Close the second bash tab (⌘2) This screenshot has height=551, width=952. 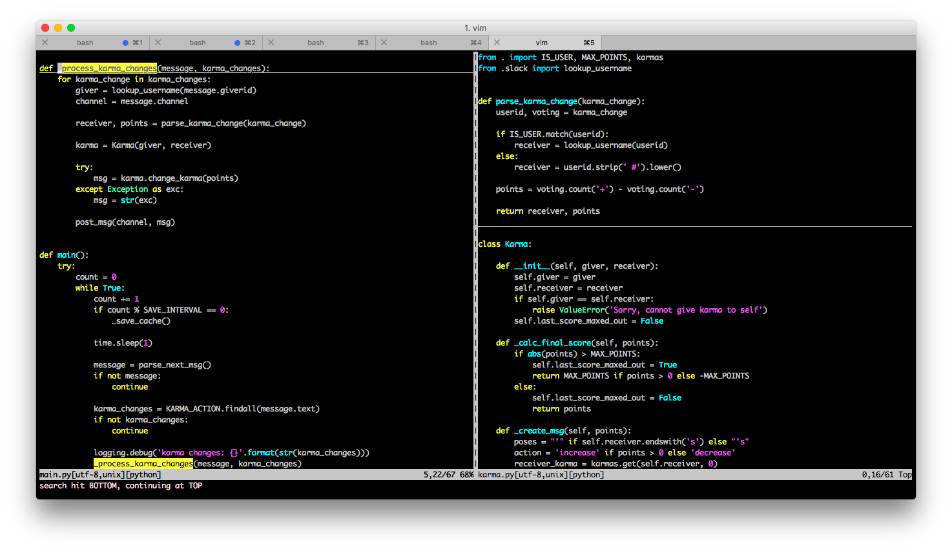click(158, 43)
